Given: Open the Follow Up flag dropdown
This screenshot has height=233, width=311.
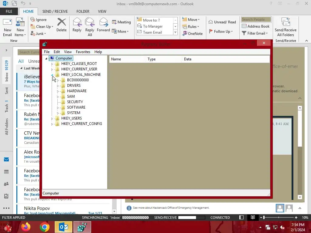Looking at the screenshot, I should [221, 31].
